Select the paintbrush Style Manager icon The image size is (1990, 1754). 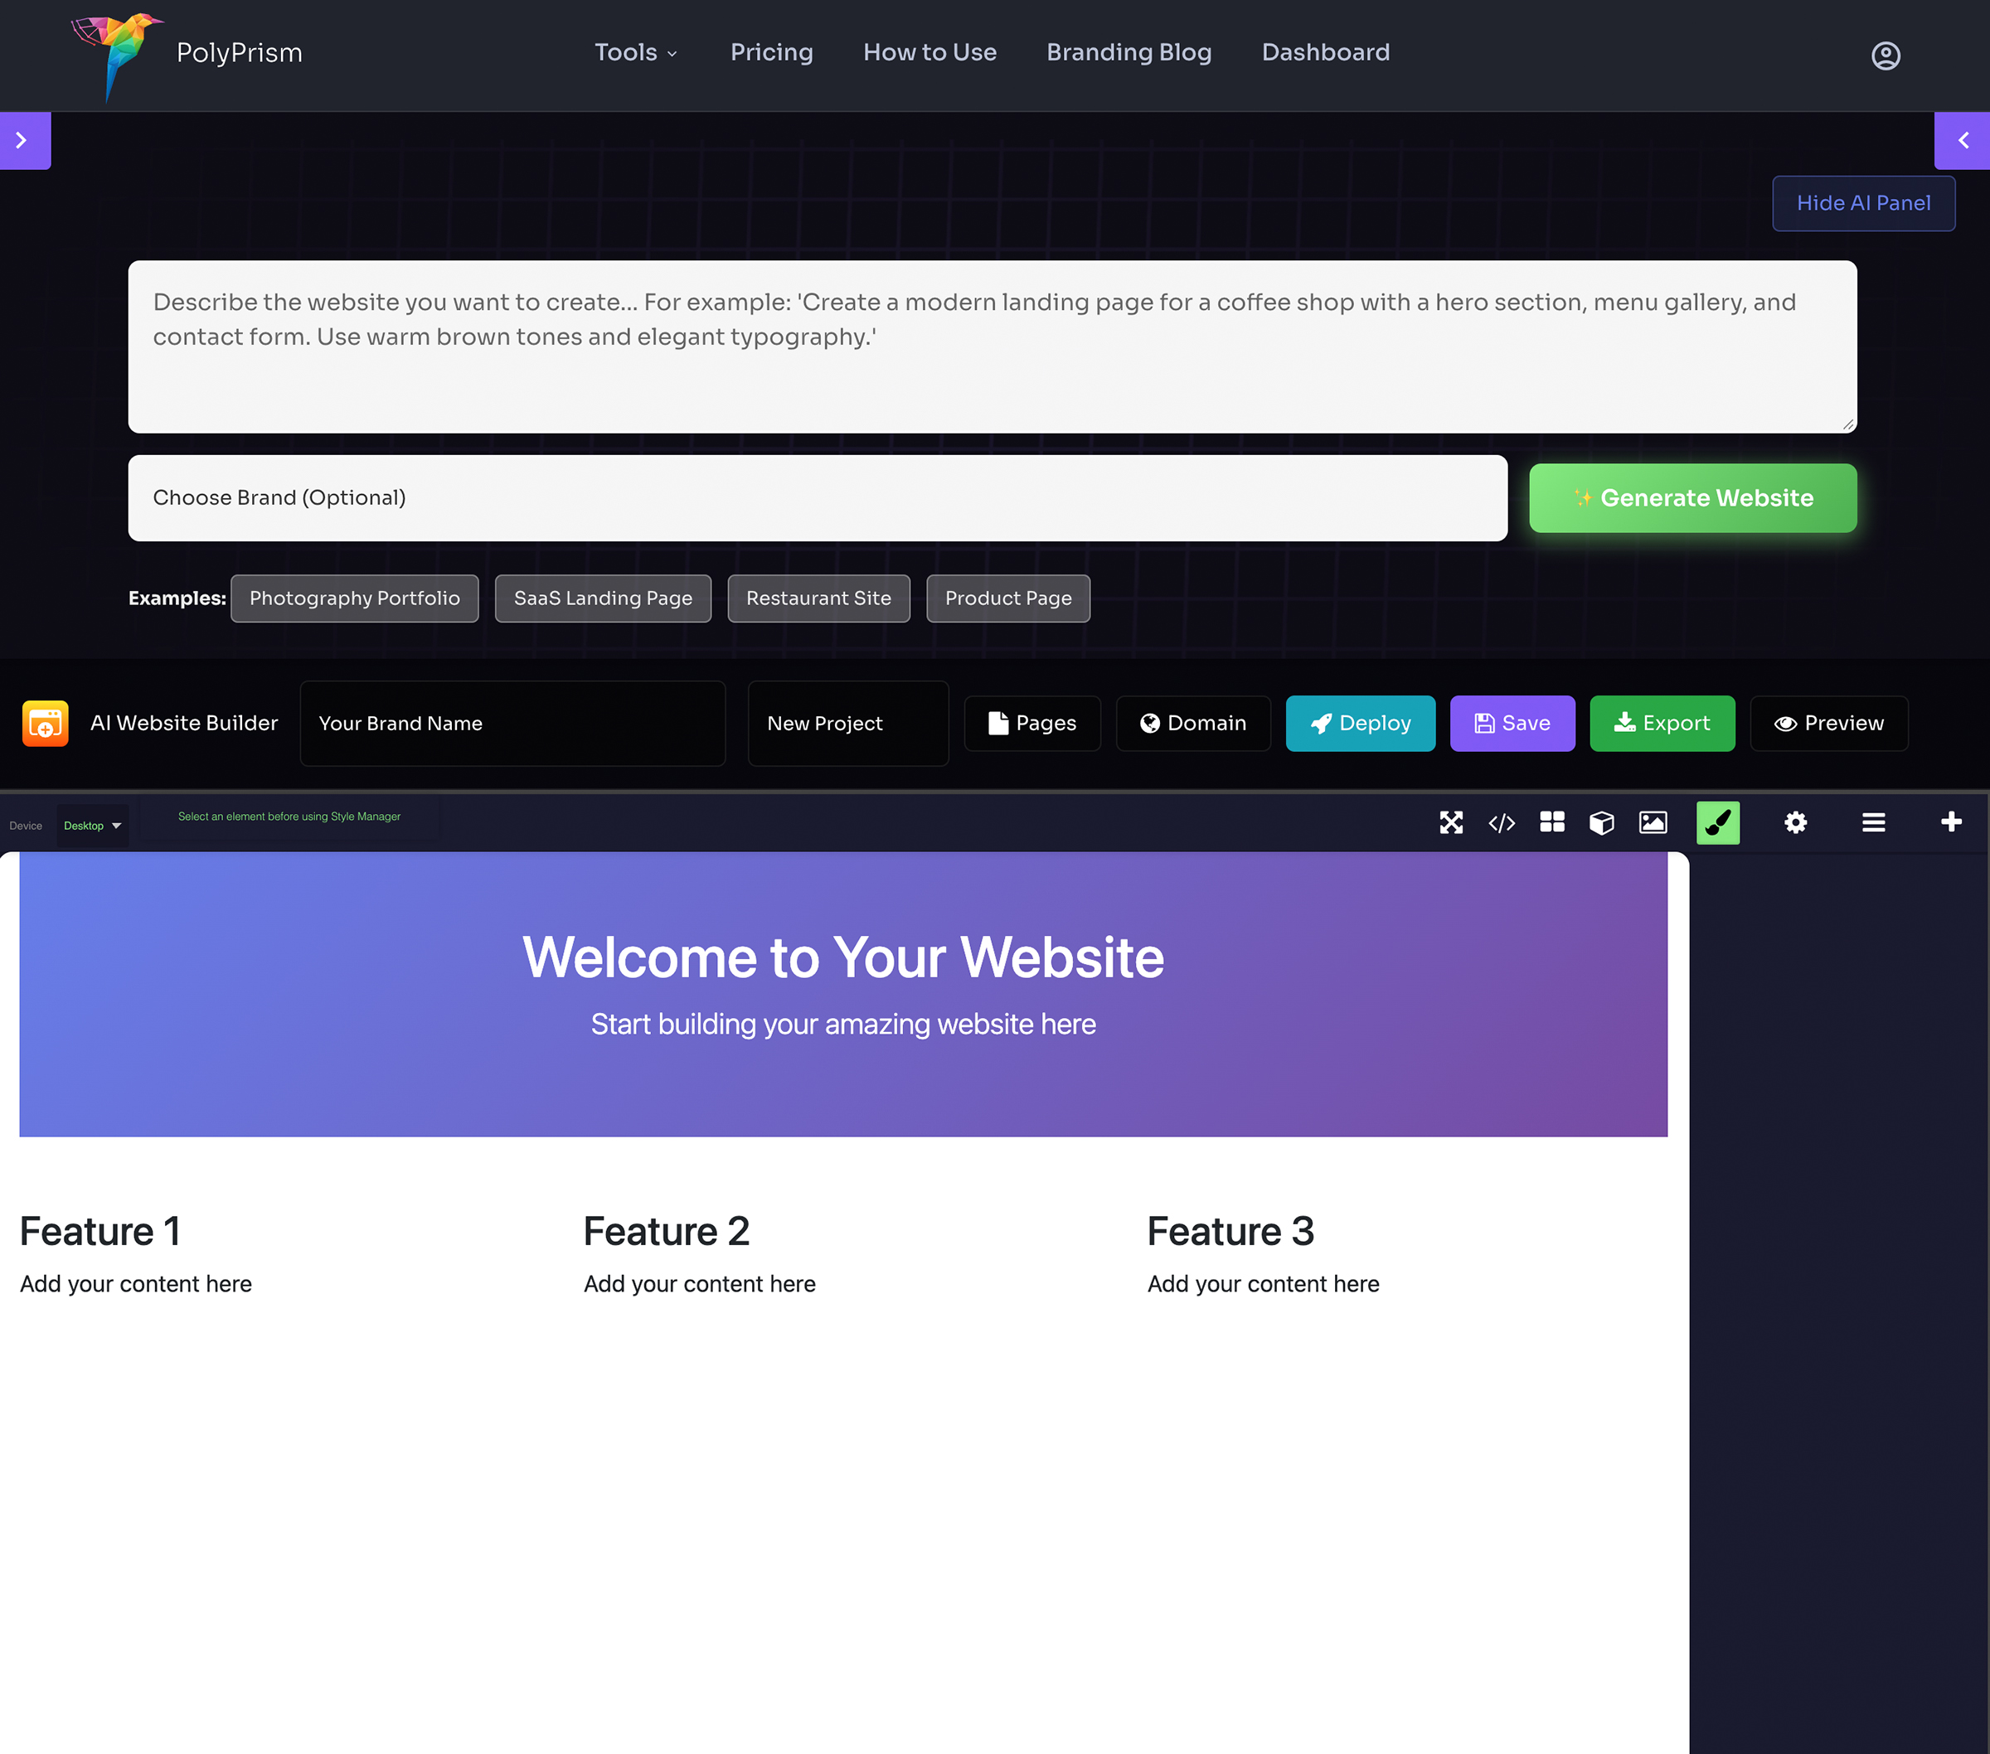[x=1716, y=822]
